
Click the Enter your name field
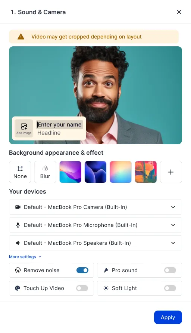pyautogui.click(x=59, y=125)
